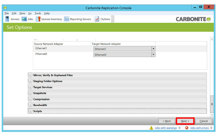Click the Servers toolbar label
This screenshot has height=136, width=217.
pyautogui.click(x=15, y=19)
